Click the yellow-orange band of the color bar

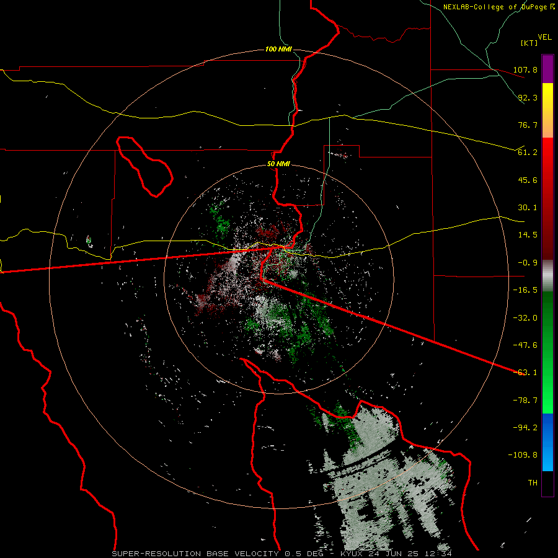pyautogui.click(x=547, y=110)
